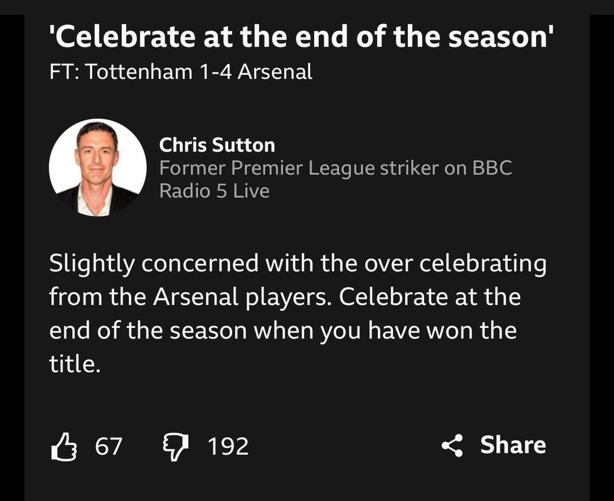Click 'Tottenham' in the score line
The height and width of the screenshot is (501, 614).
point(136,72)
